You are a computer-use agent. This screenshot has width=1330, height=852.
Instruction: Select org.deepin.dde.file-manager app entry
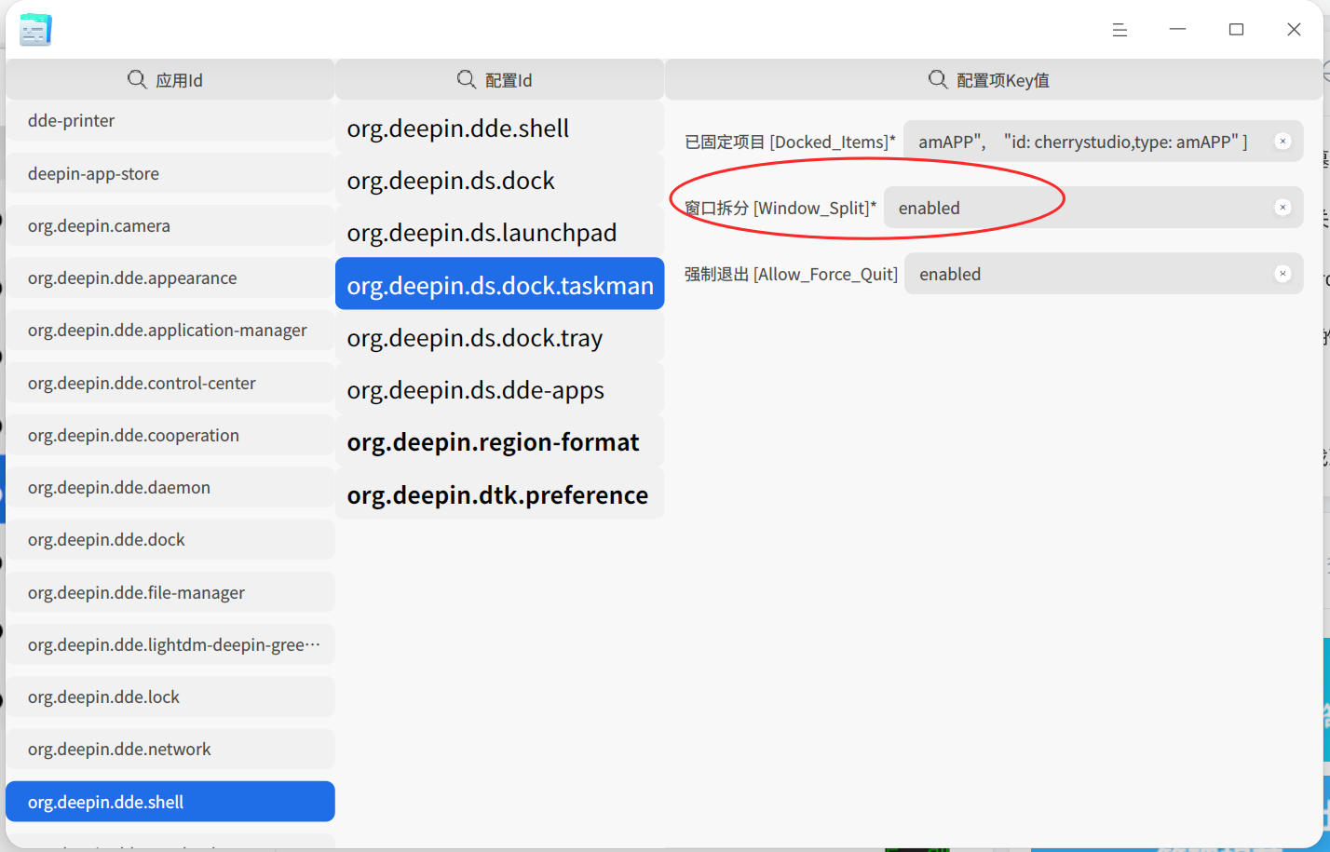tap(170, 592)
